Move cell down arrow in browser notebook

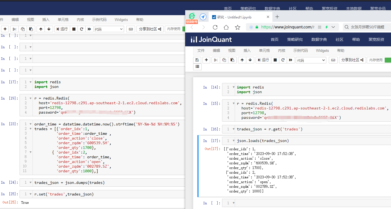point(250,60)
